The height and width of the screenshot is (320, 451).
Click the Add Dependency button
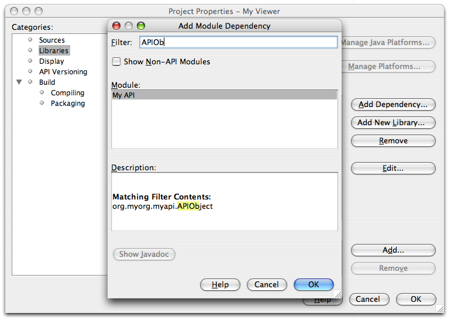click(x=393, y=105)
